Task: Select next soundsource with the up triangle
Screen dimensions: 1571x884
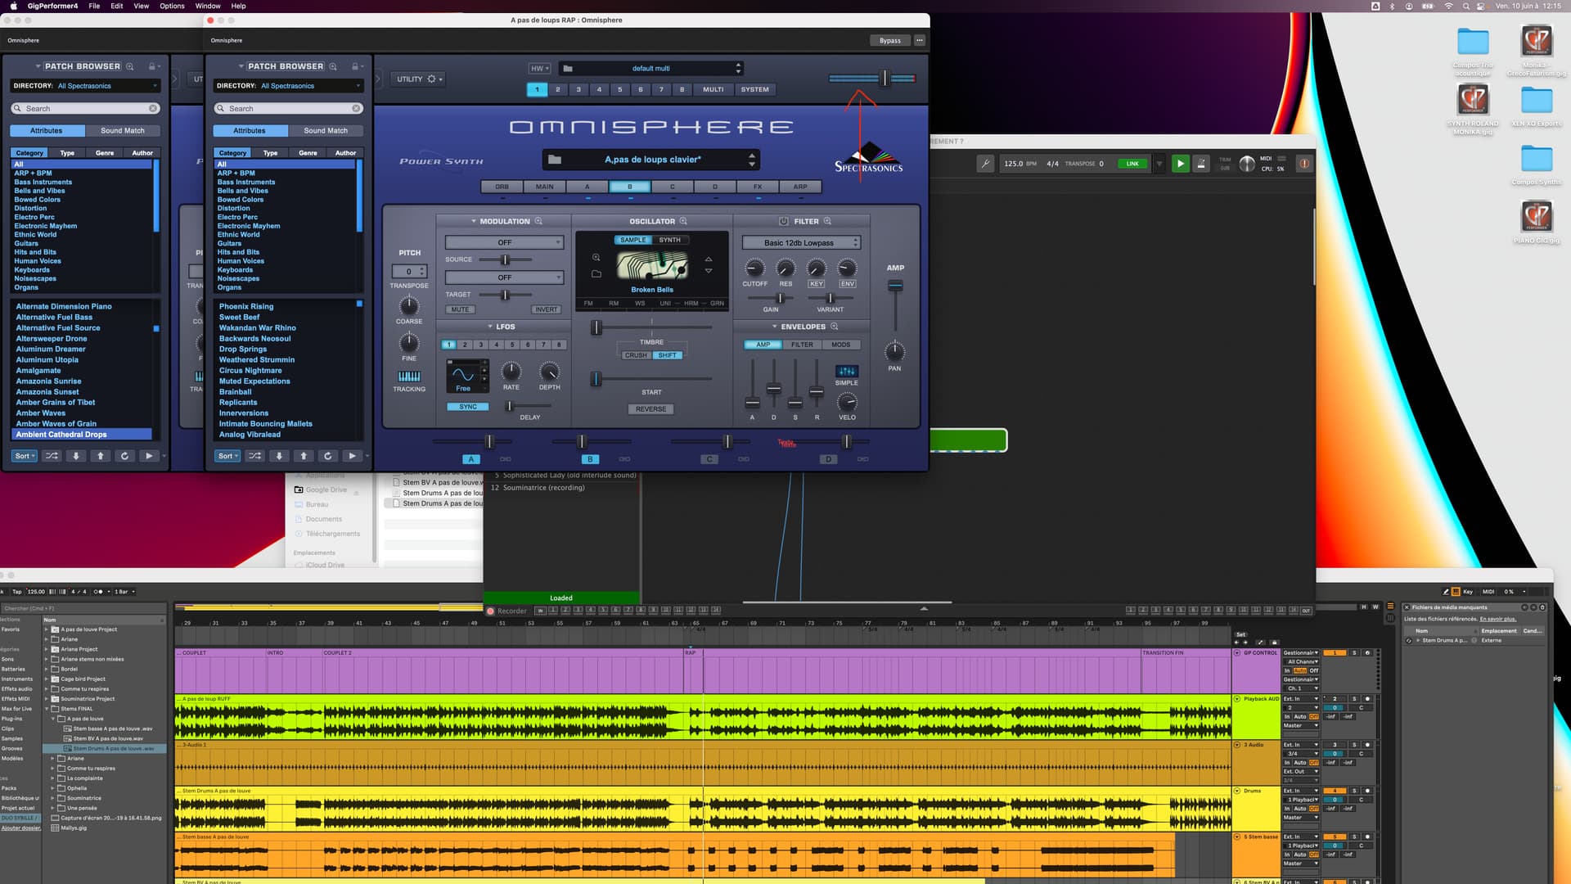Action: point(709,259)
